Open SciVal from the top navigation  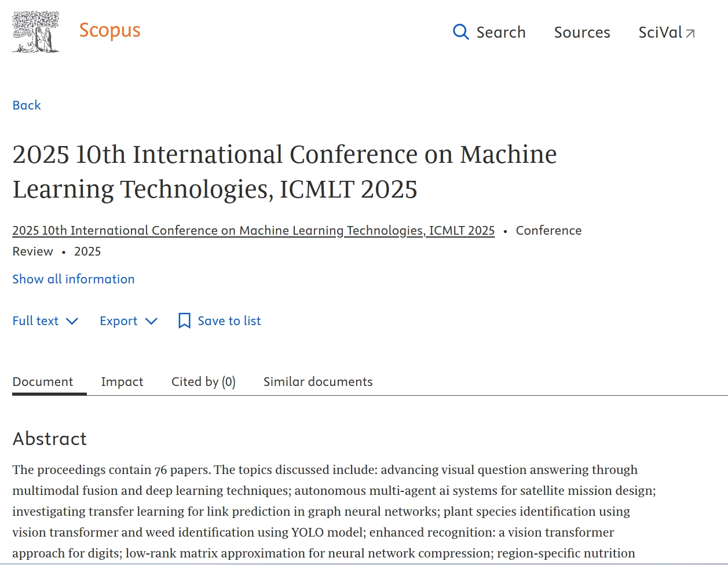tap(660, 32)
